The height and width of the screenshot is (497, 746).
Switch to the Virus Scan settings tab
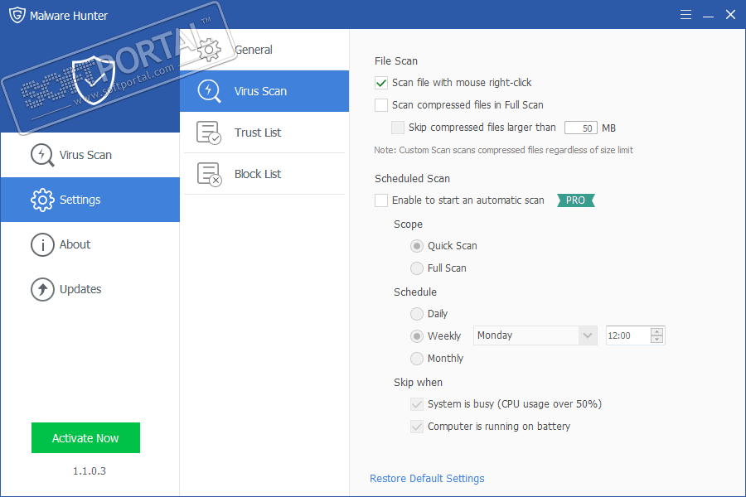coord(264,91)
